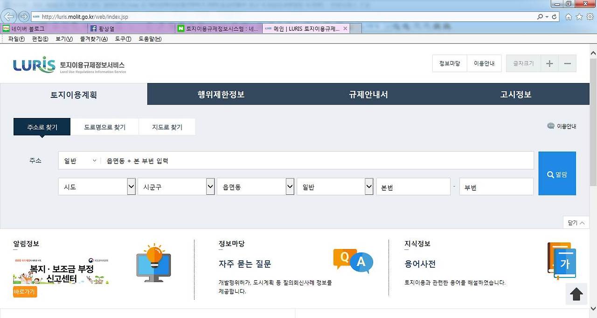This screenshot has width=597, height=318.
Task: Open the 편집(E) menu
Action: [40, 39]
